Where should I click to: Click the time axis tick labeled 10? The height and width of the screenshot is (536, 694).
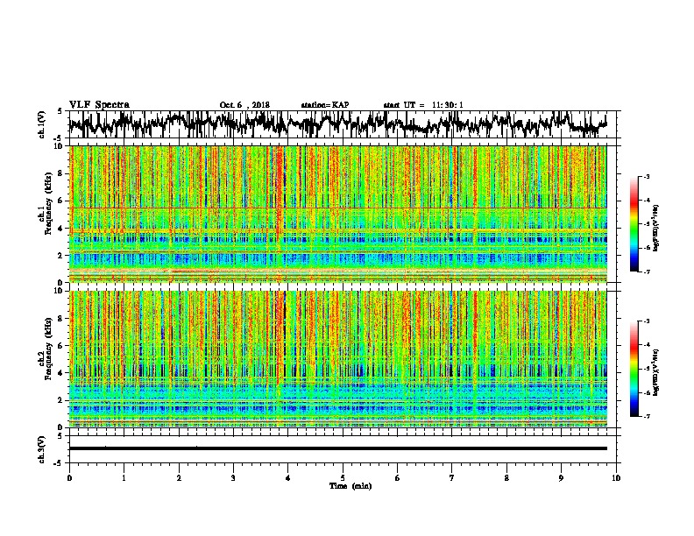click(x=616, y=477)
